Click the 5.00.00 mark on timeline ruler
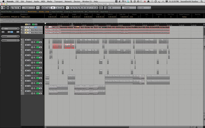This screenshot has width=205, height=128. coord(108,25)
